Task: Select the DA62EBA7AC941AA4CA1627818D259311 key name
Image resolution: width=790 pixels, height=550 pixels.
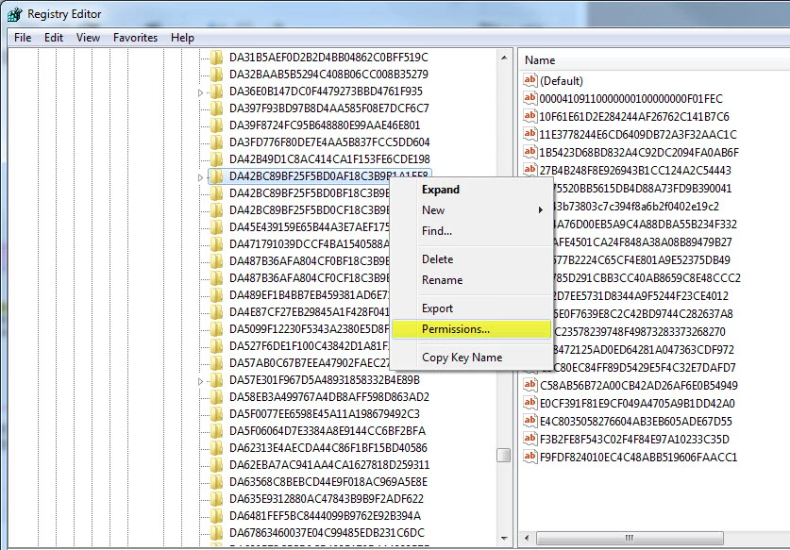Action: [x=329, y=464]
